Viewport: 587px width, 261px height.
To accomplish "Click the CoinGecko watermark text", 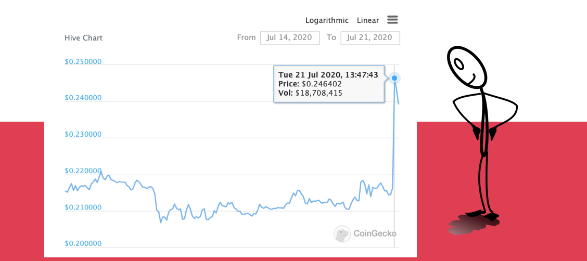I will [375, 234].
